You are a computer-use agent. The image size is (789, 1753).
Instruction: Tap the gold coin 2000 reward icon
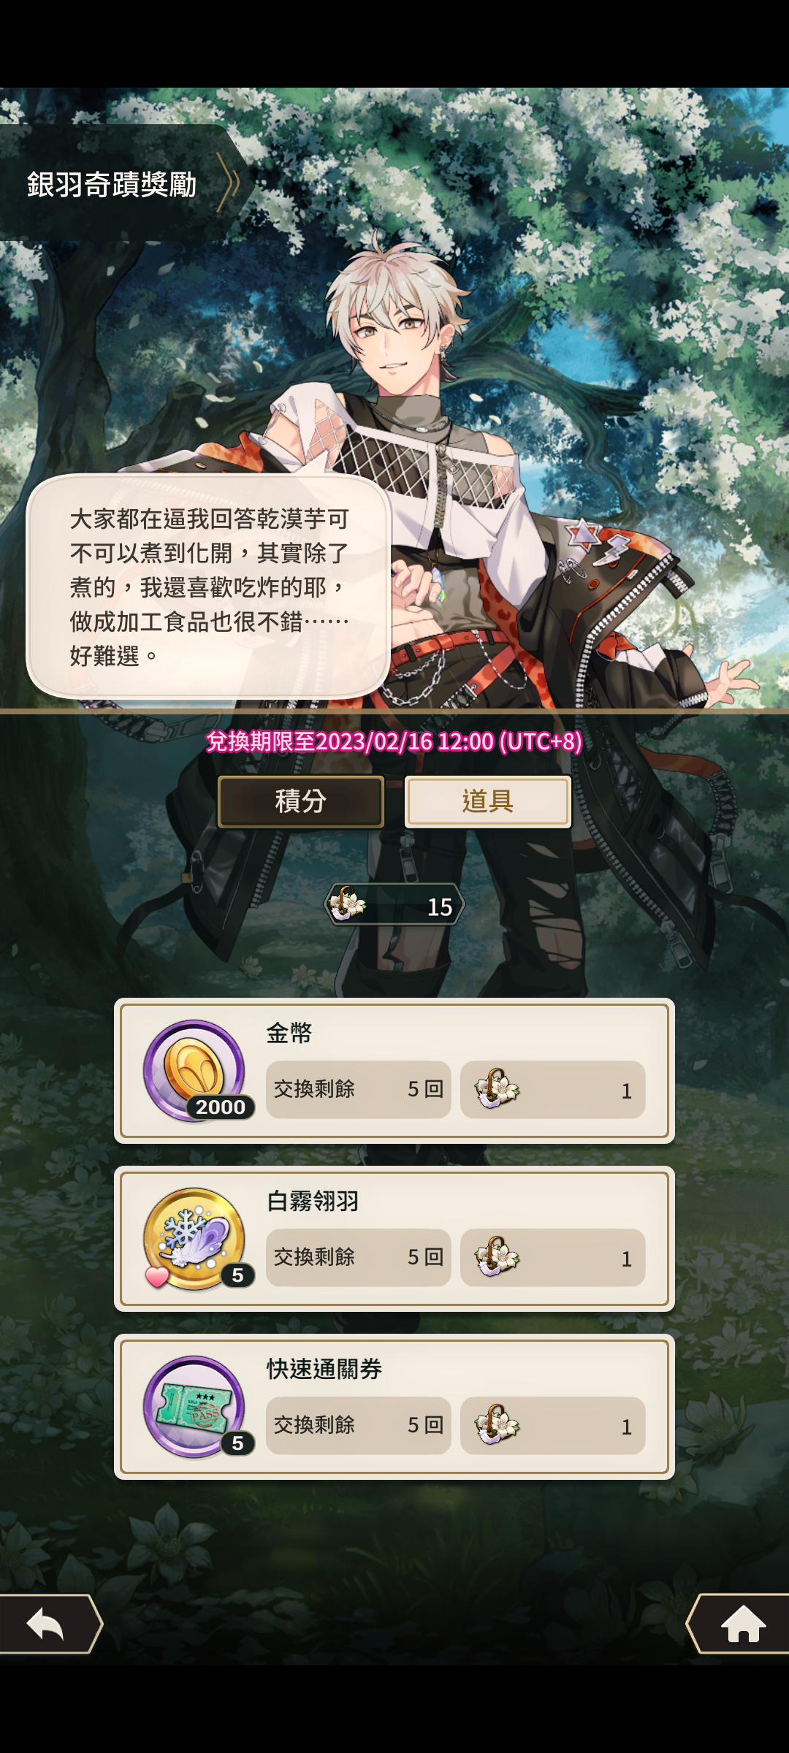click(x=194, y=1070)
